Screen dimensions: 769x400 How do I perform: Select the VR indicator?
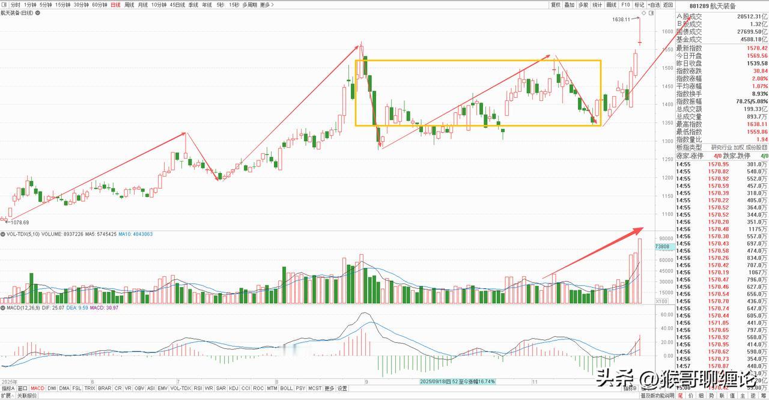coord(128,389)
